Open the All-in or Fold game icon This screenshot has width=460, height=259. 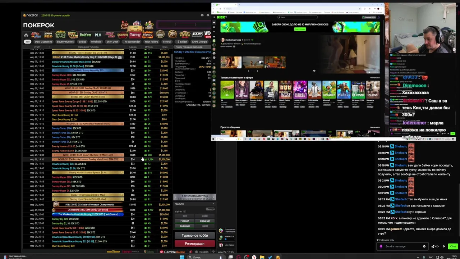point(36,35)
